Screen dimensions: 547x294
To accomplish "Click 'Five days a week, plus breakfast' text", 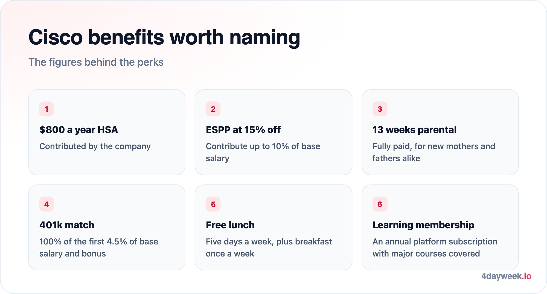I will tap(269, 247).
